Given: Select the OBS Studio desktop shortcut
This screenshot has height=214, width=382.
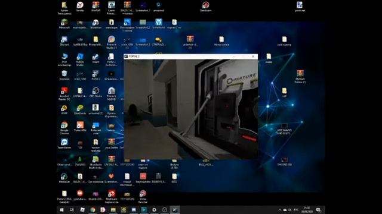Looking at the screenshot, I should coord(95,92).
